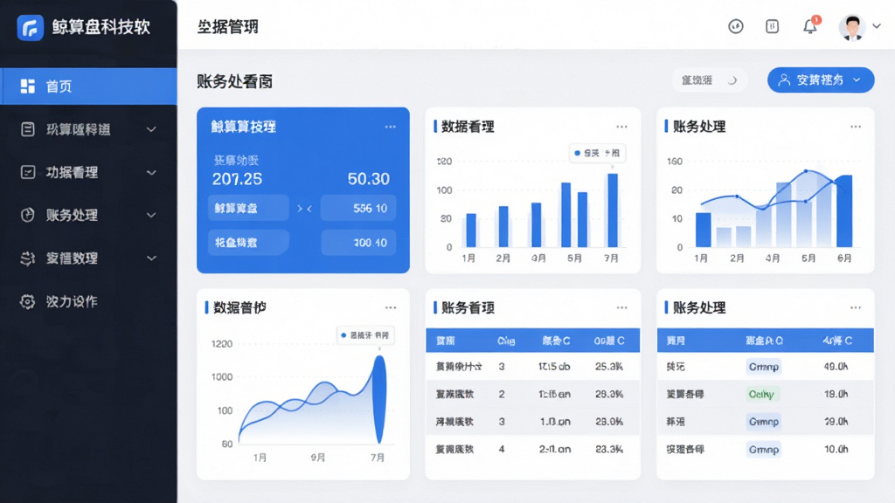Open the sidebar item with gear icon
The image size is (895, 503).
tap(88, 301)
